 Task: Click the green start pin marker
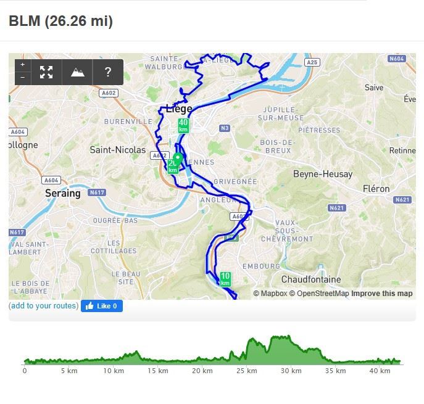178,159
